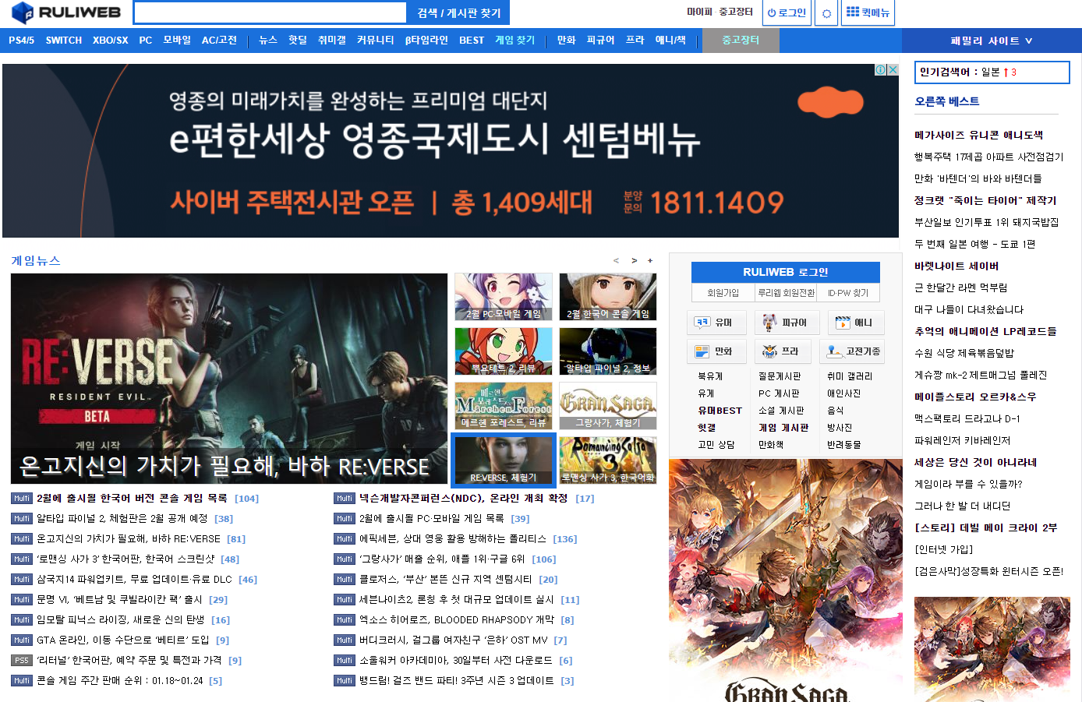The width and height of the screenshot is (1082, 702).
Task: Open the 유머 icon button
Action: coord(717,323)
